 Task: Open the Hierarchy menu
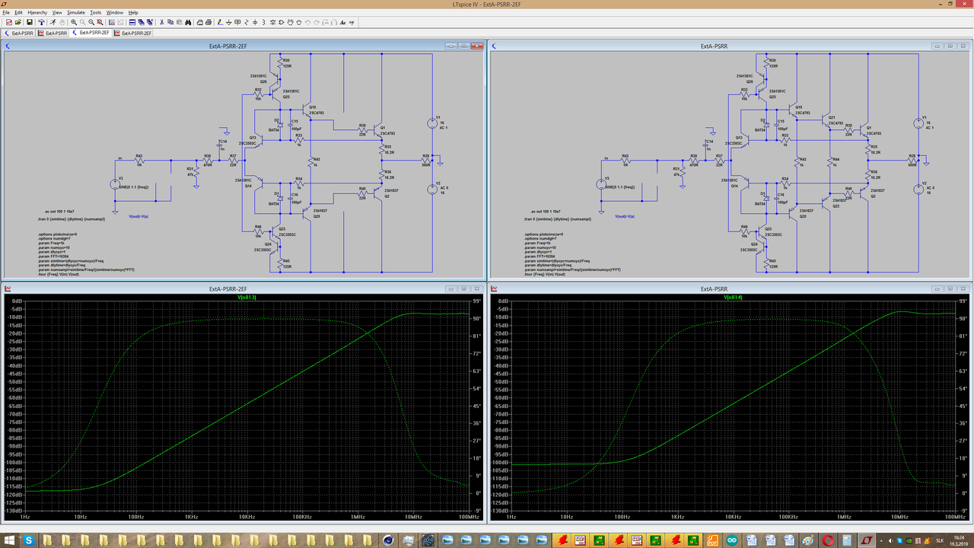(38, 13)
